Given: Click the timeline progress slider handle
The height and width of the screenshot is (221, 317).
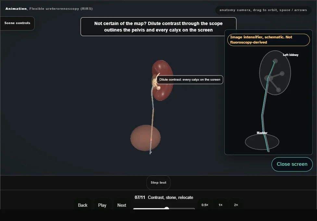Looking at the screenshot, I should point(167,208).
